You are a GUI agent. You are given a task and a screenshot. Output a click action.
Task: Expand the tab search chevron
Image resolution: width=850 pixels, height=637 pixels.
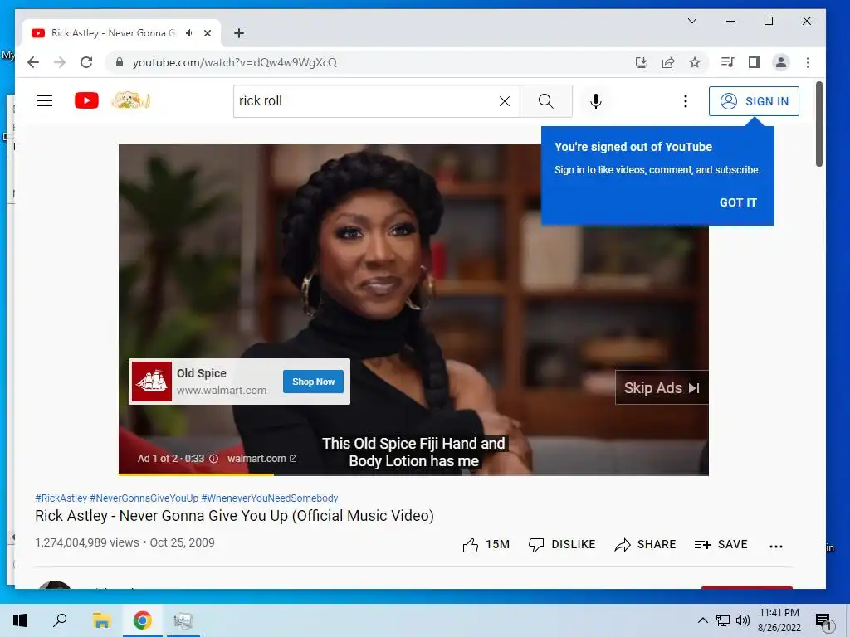click(692, 21)
